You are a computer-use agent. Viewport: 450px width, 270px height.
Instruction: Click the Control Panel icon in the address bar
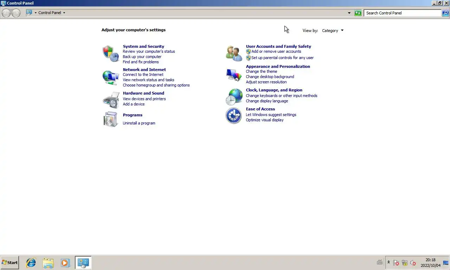pyautogui.click(x=29, y=13)
